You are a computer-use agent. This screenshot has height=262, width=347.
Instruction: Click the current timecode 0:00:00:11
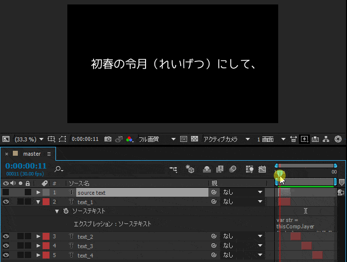26,166
